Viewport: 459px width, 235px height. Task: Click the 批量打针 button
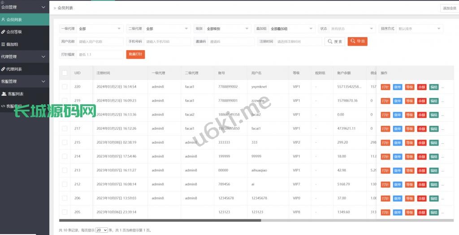(135, 54)
